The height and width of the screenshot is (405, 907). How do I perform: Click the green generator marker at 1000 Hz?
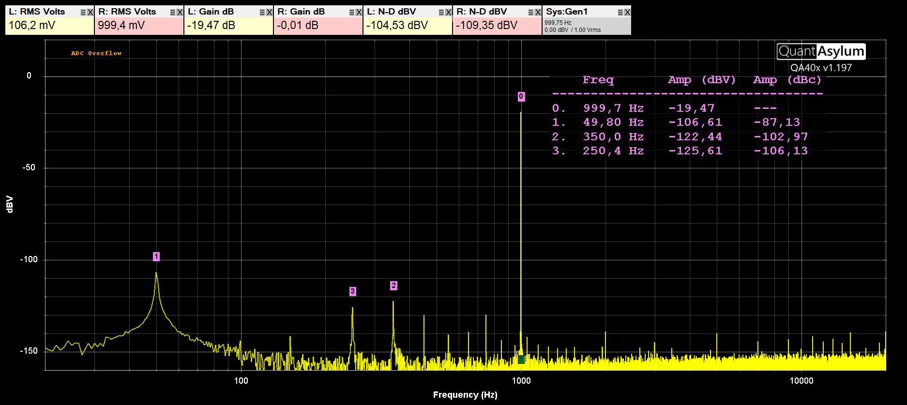pyautogui.click(x=521, y=360)
